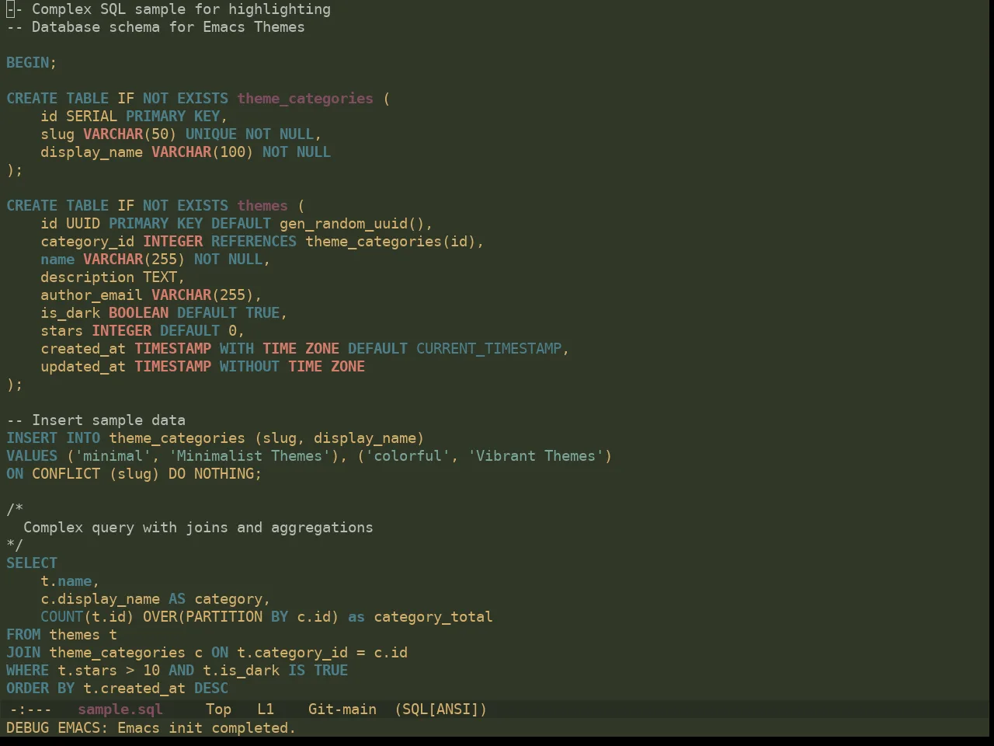This screenshot has width=994, height=746.
Task: Click author_email column definition
Action: coord(151,295)
